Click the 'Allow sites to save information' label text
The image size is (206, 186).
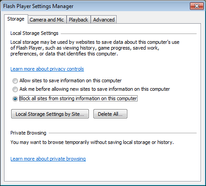[71, 80]
